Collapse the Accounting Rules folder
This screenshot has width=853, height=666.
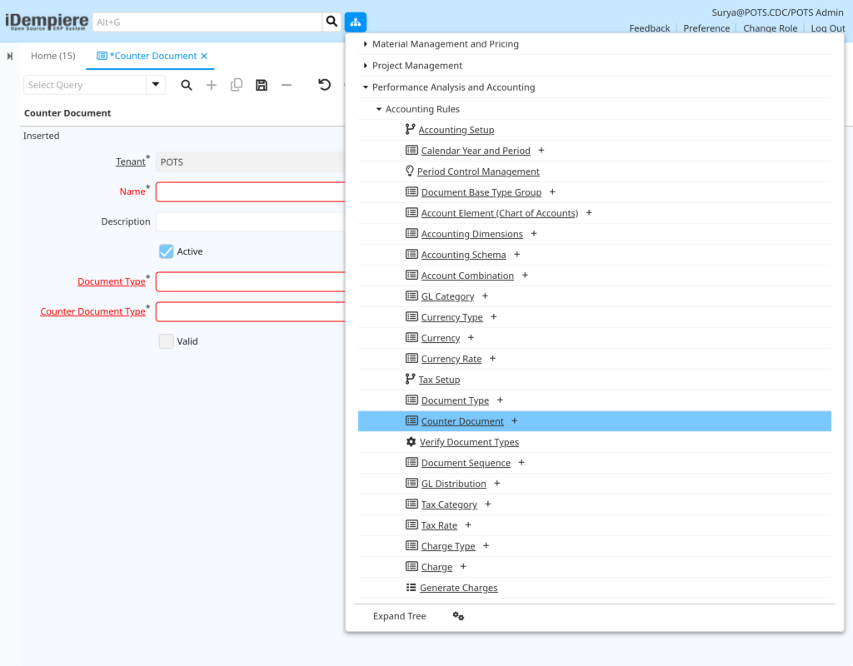[379, 109]
